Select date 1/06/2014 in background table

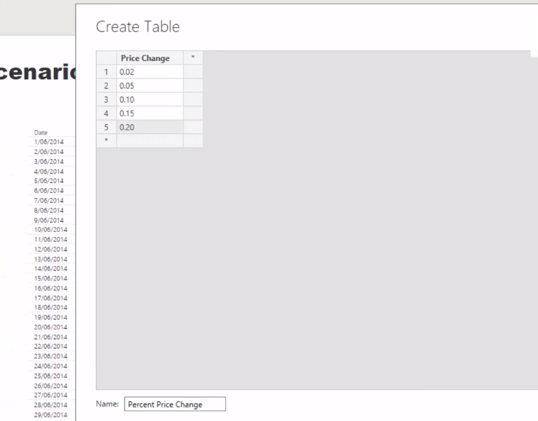(x=49, y=142)
